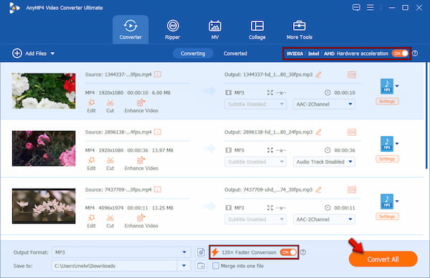Toggle Hardware acceleration switch

(x=400, y=54)
